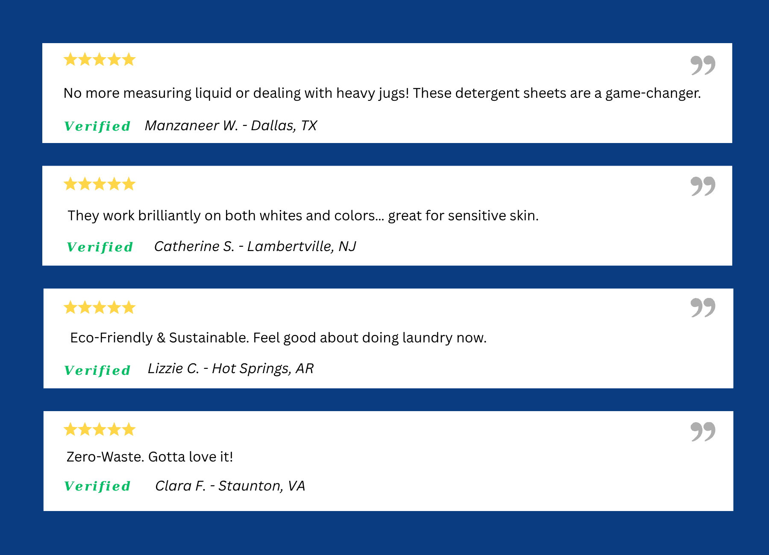Screen dimensions: 769x555
Task: Click the review text about heavy jugs
Action: pos(382,93)
